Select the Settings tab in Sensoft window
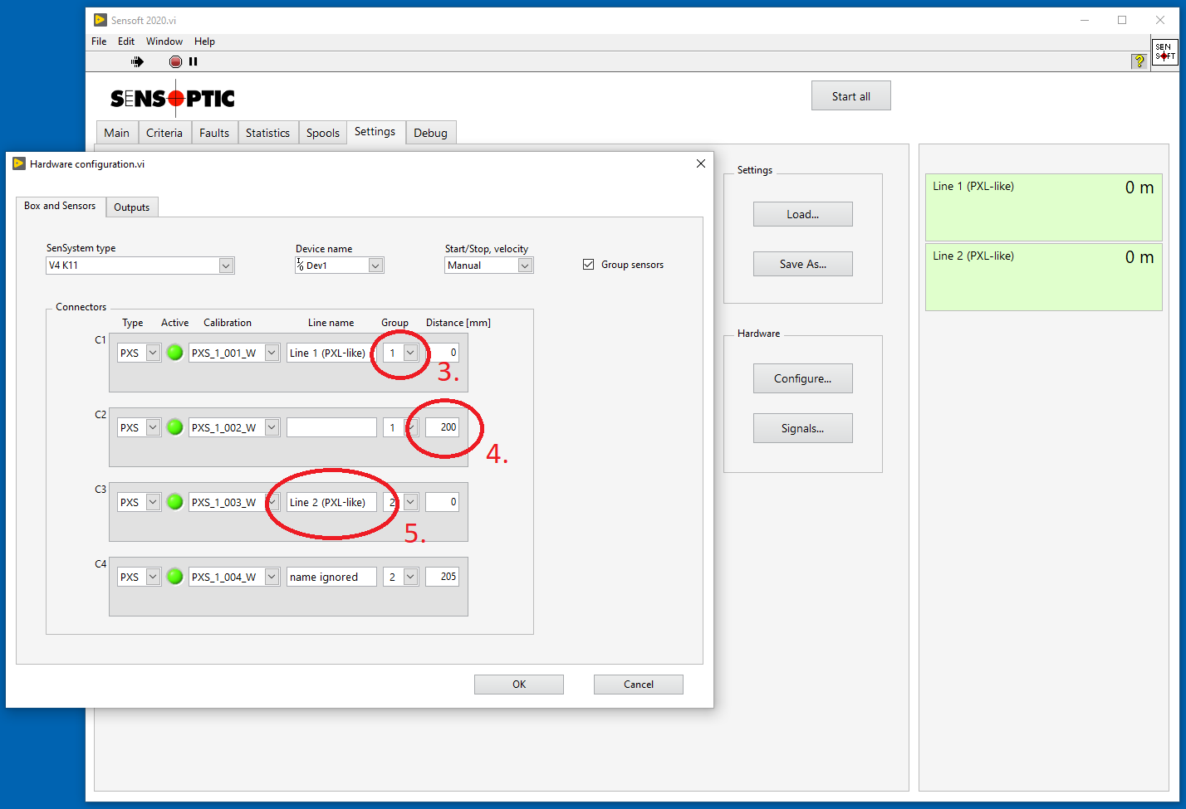This screenshot has height=809, width=1186. pyautogui.click(x=375, y=131)
